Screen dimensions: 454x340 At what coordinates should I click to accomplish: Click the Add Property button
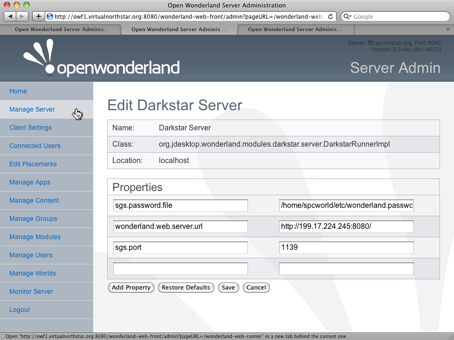click(x=131, y=288)
